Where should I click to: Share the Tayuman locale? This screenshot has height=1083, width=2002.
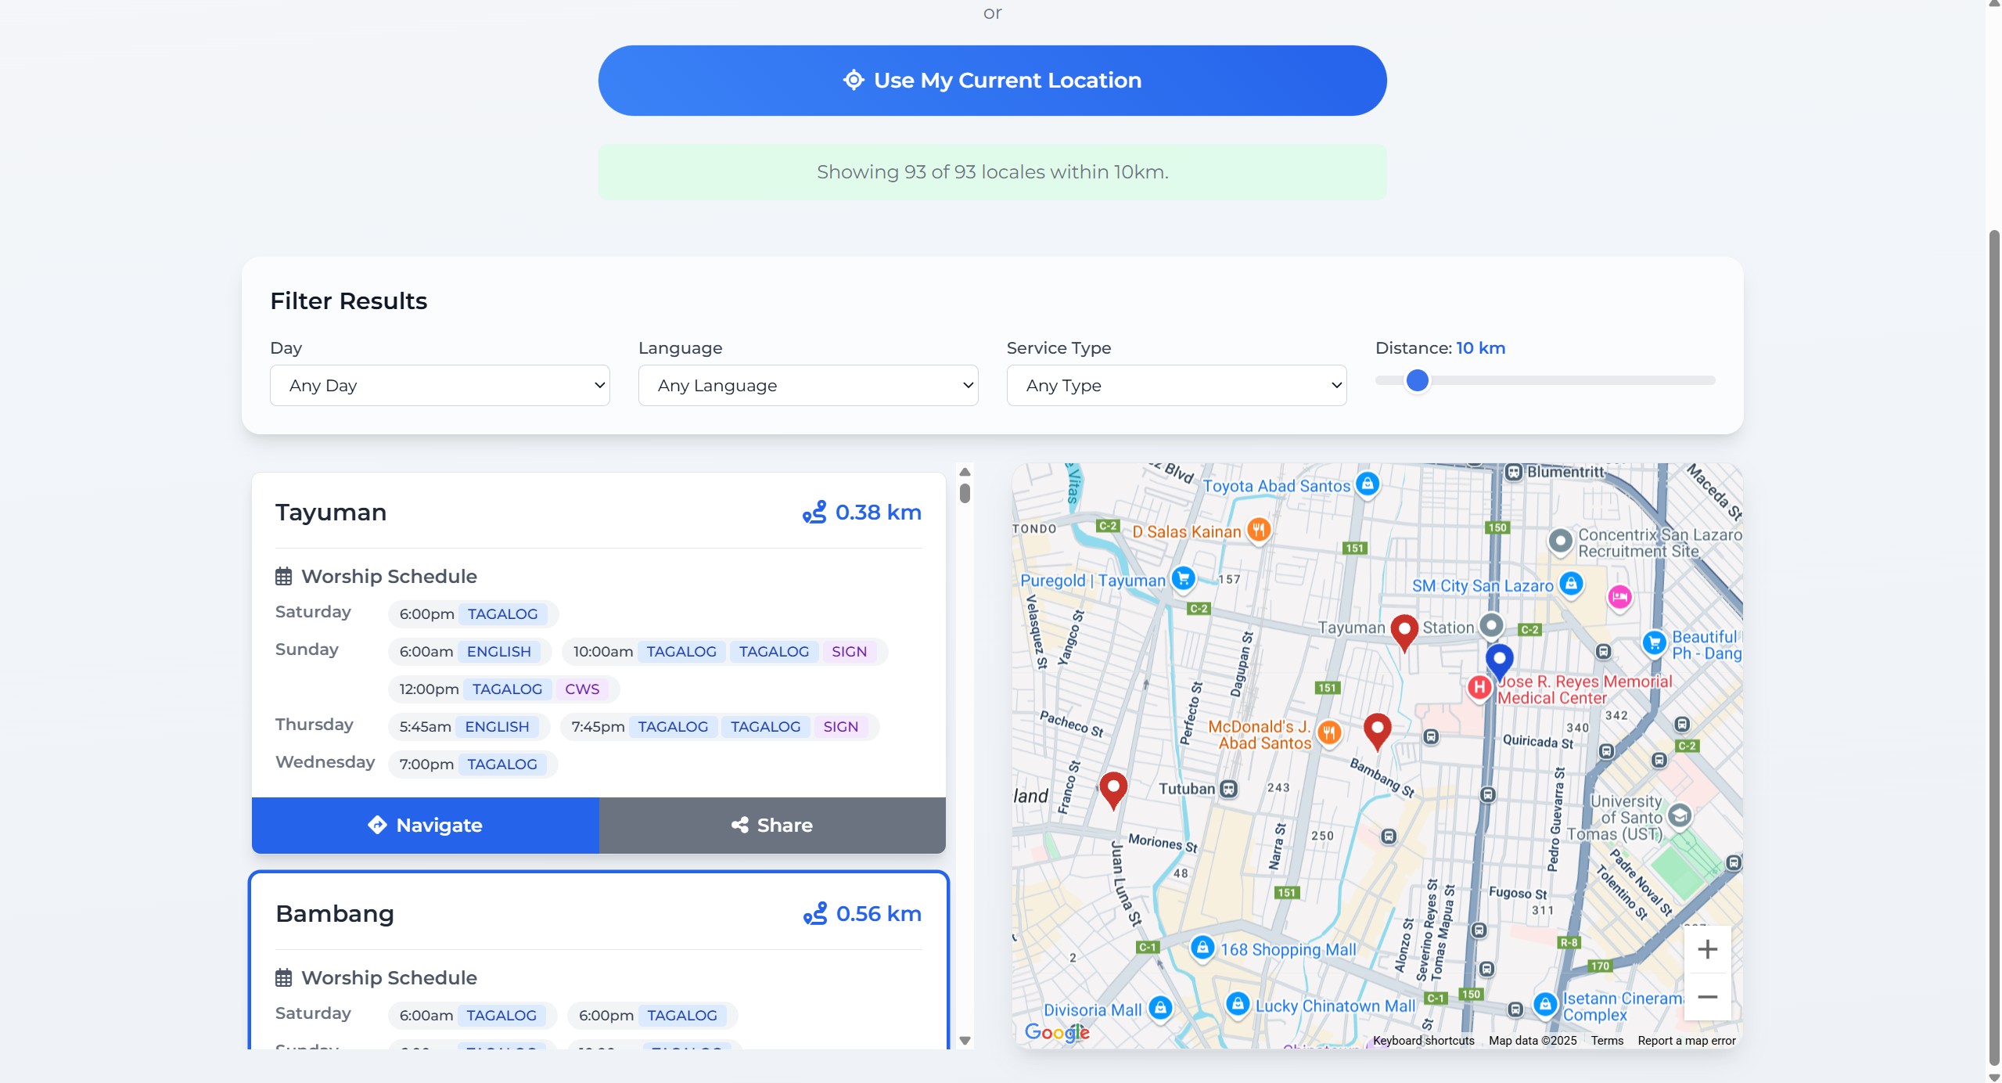[772, 825]
